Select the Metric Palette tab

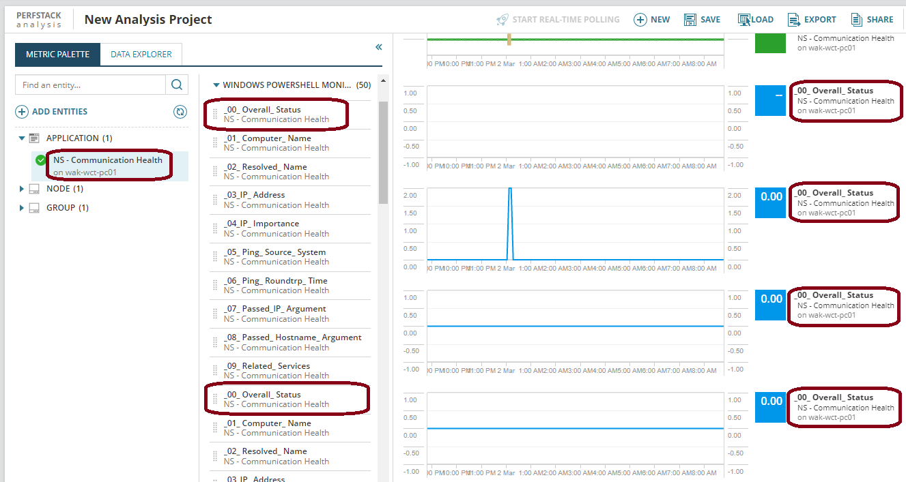(x=58, y=55)
